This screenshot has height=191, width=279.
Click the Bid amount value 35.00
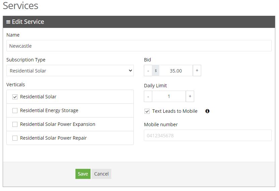click(176, 71)
